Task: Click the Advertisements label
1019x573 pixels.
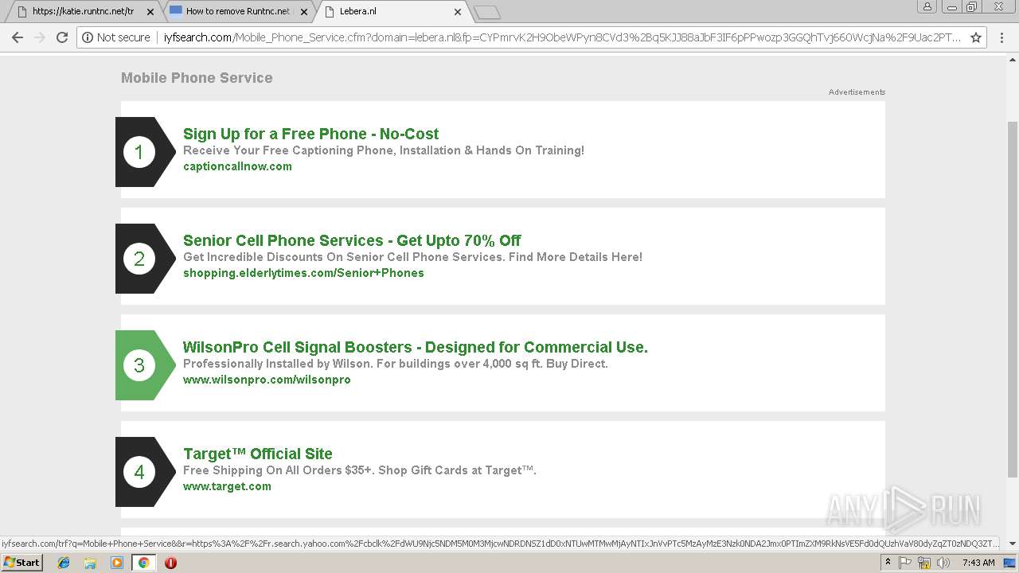Action: tap(857, 92)
